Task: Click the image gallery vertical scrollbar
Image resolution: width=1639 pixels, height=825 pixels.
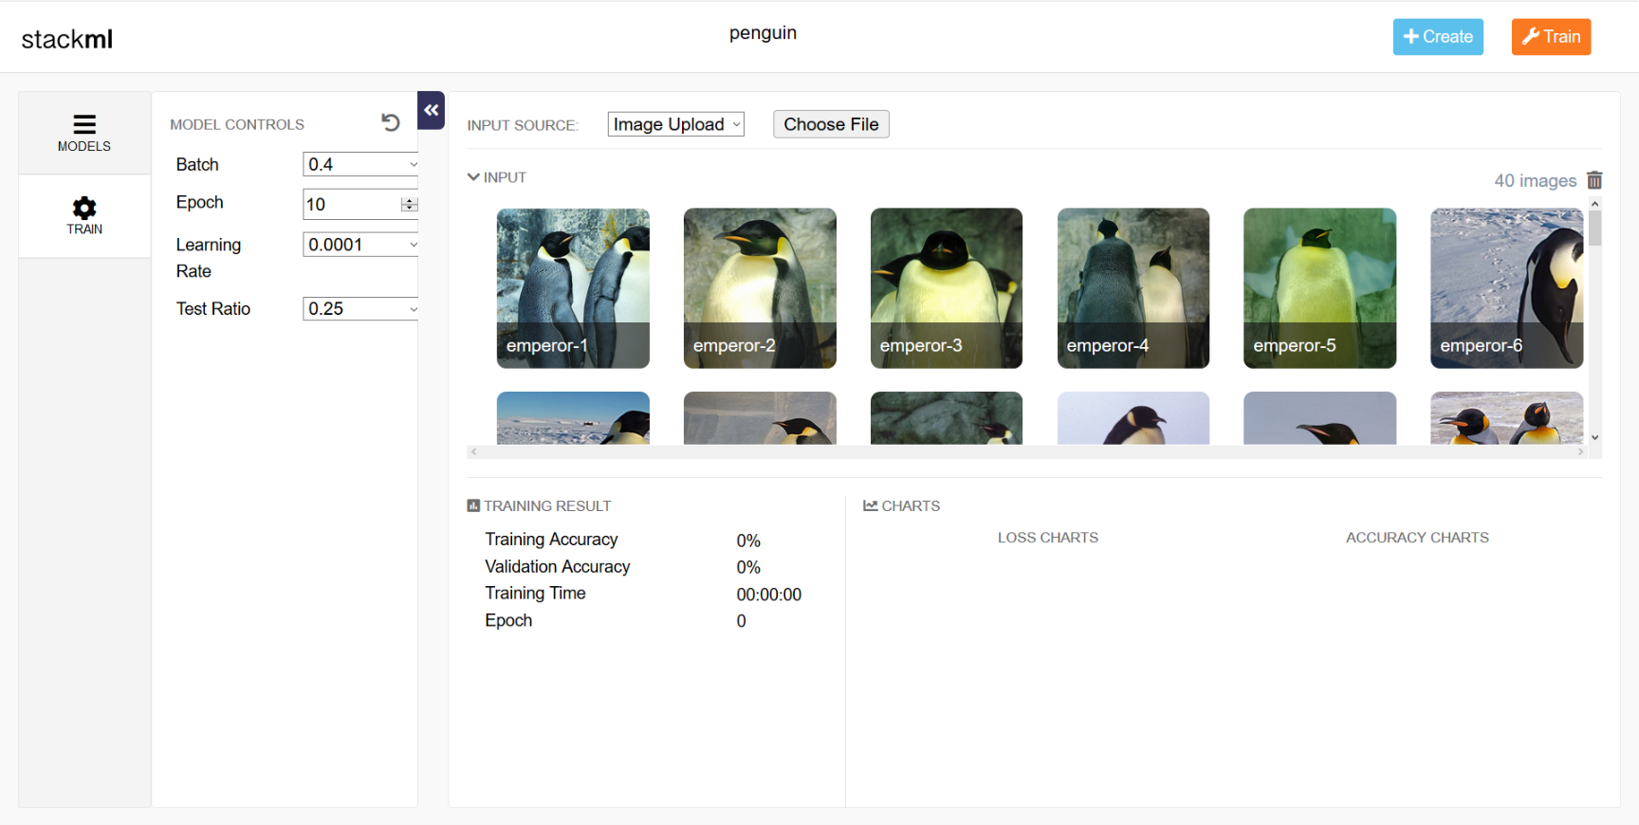Action: (1595, 229)
